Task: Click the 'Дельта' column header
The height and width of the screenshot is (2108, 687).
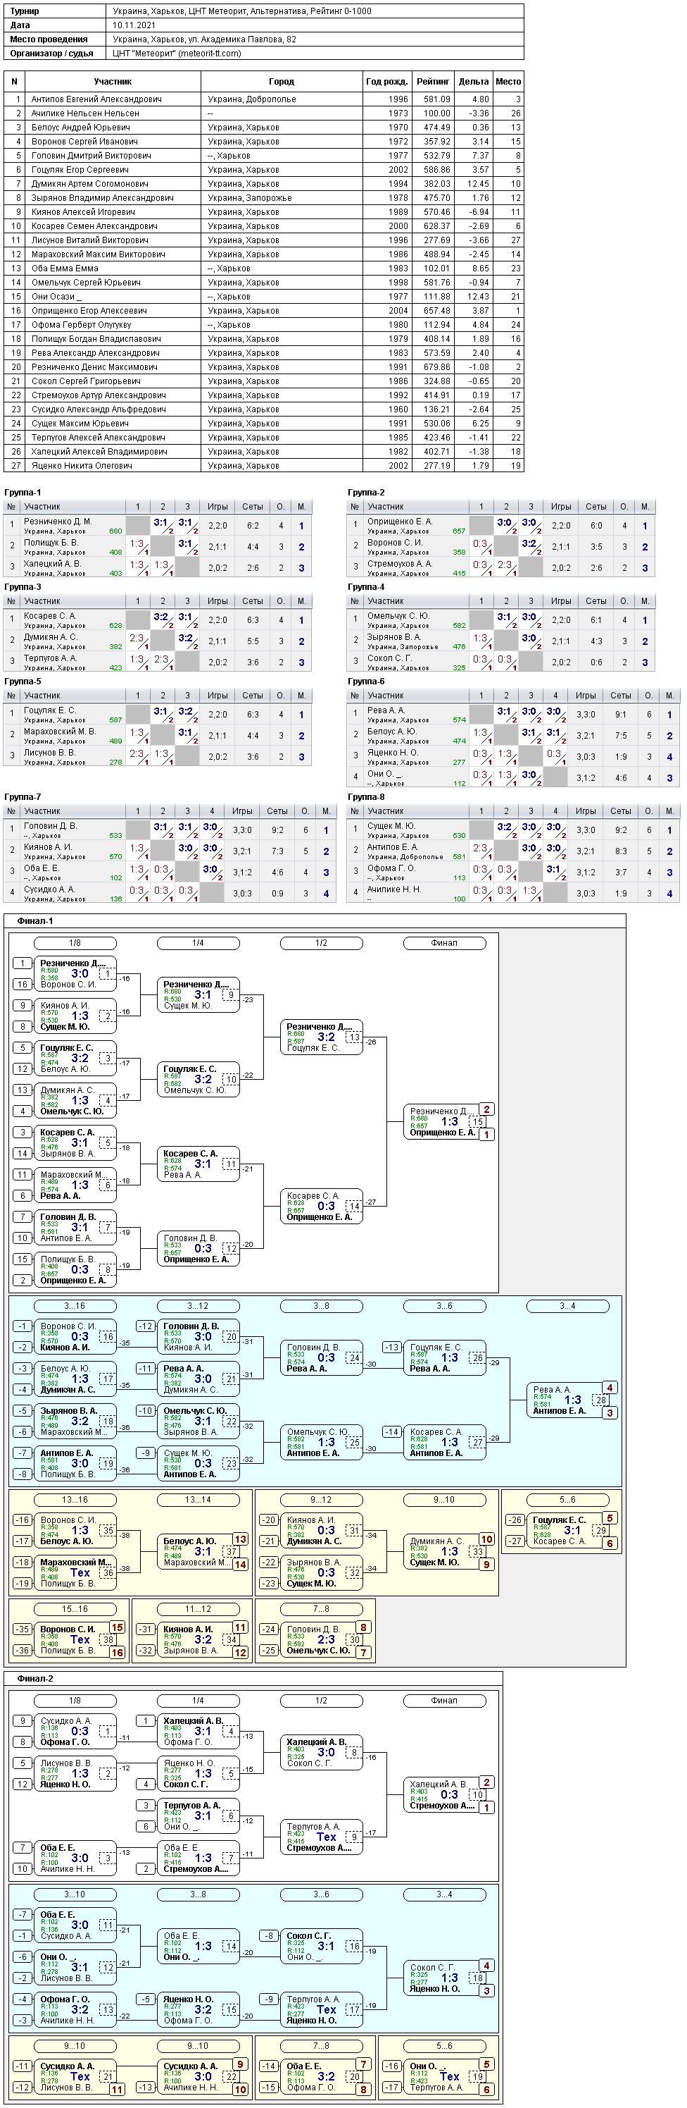Action: 474,81
